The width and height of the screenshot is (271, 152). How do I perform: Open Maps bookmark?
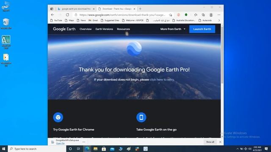[69, 20]
